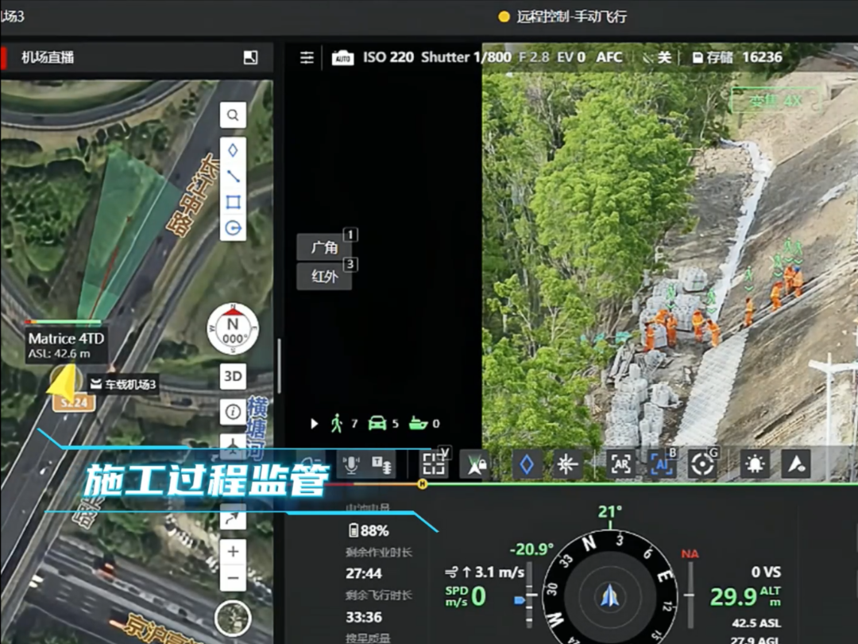
Task: Activate the laser rangefinder icon
Action: click(567, 465)
